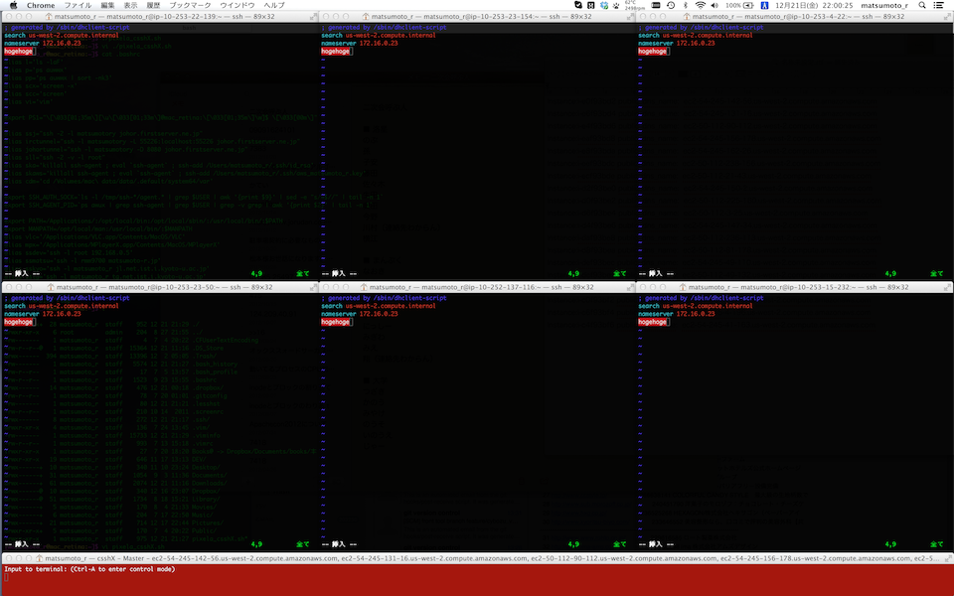
Task: Focus the ip-10-252-137-116 terminal window title bar
Action: pyautogui.click(x=477, y=287)
